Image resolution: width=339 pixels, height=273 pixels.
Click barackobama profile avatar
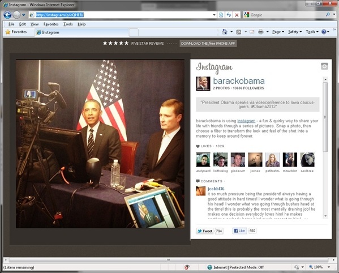[x=203, y=83]
